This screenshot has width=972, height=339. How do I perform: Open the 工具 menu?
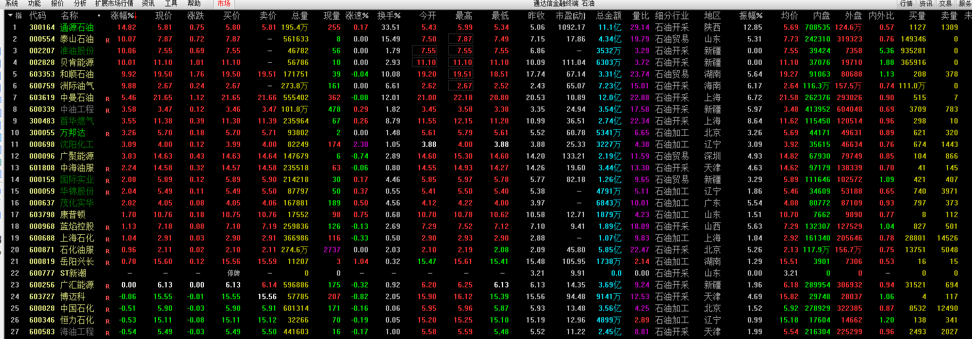tap(171, 3)
